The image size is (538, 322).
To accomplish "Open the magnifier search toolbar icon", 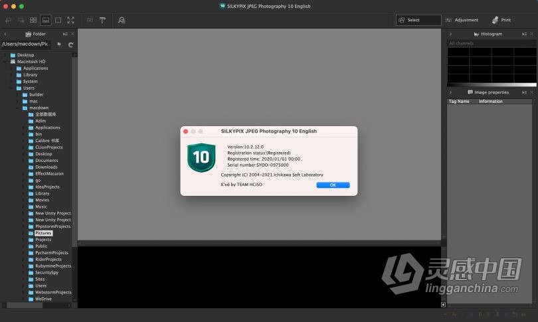I will 122,20.
